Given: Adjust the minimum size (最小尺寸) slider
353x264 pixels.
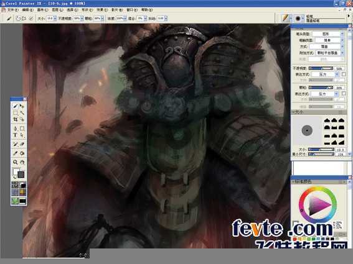Looking at the screenshot, I should coord(321,154).
